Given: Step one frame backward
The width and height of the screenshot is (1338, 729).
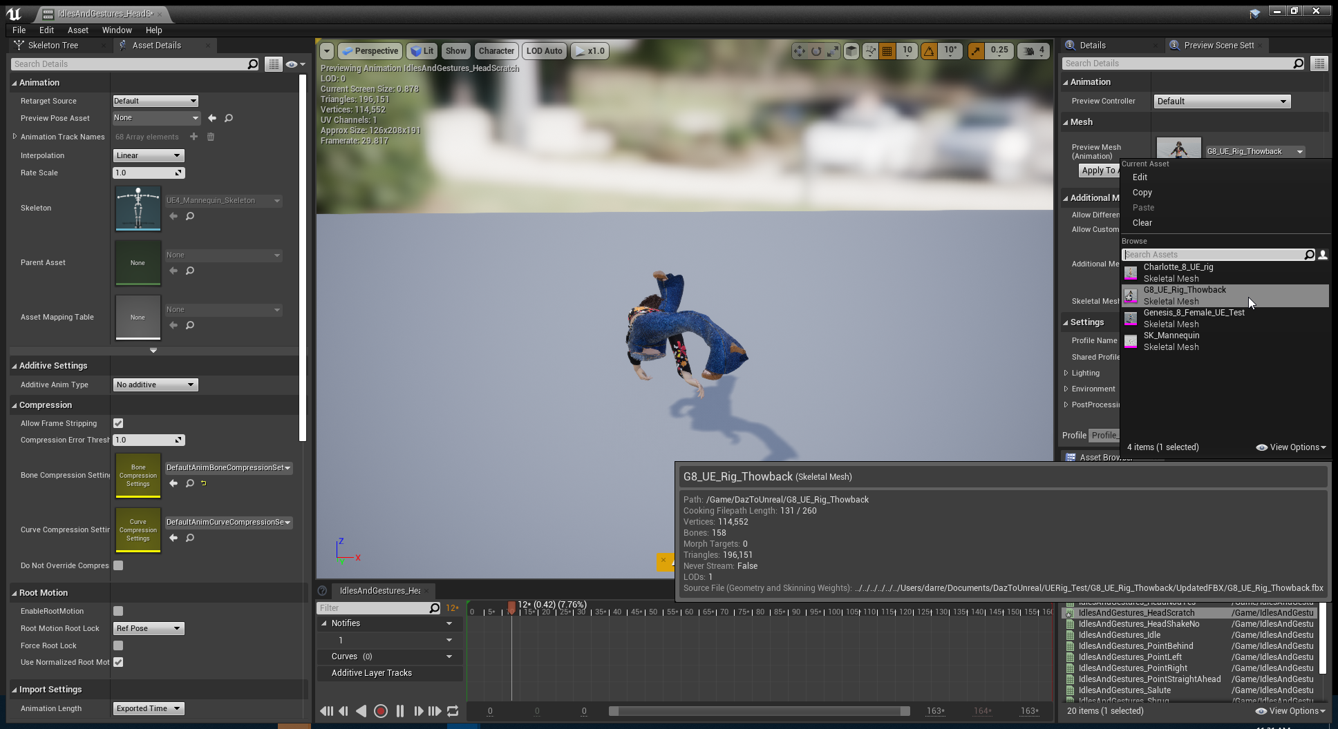Looking at the screenshot, I should point(343,711).
